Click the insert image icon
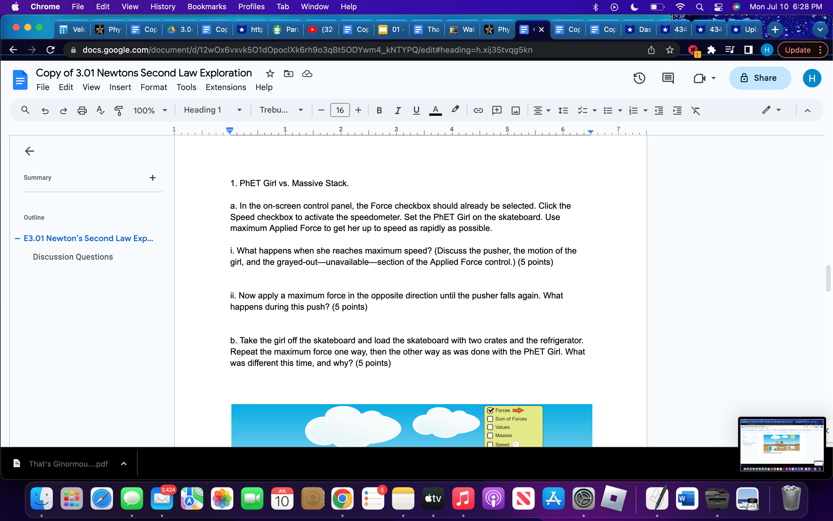Viewport: 833px width, 521px height. (x=515, y=110)
